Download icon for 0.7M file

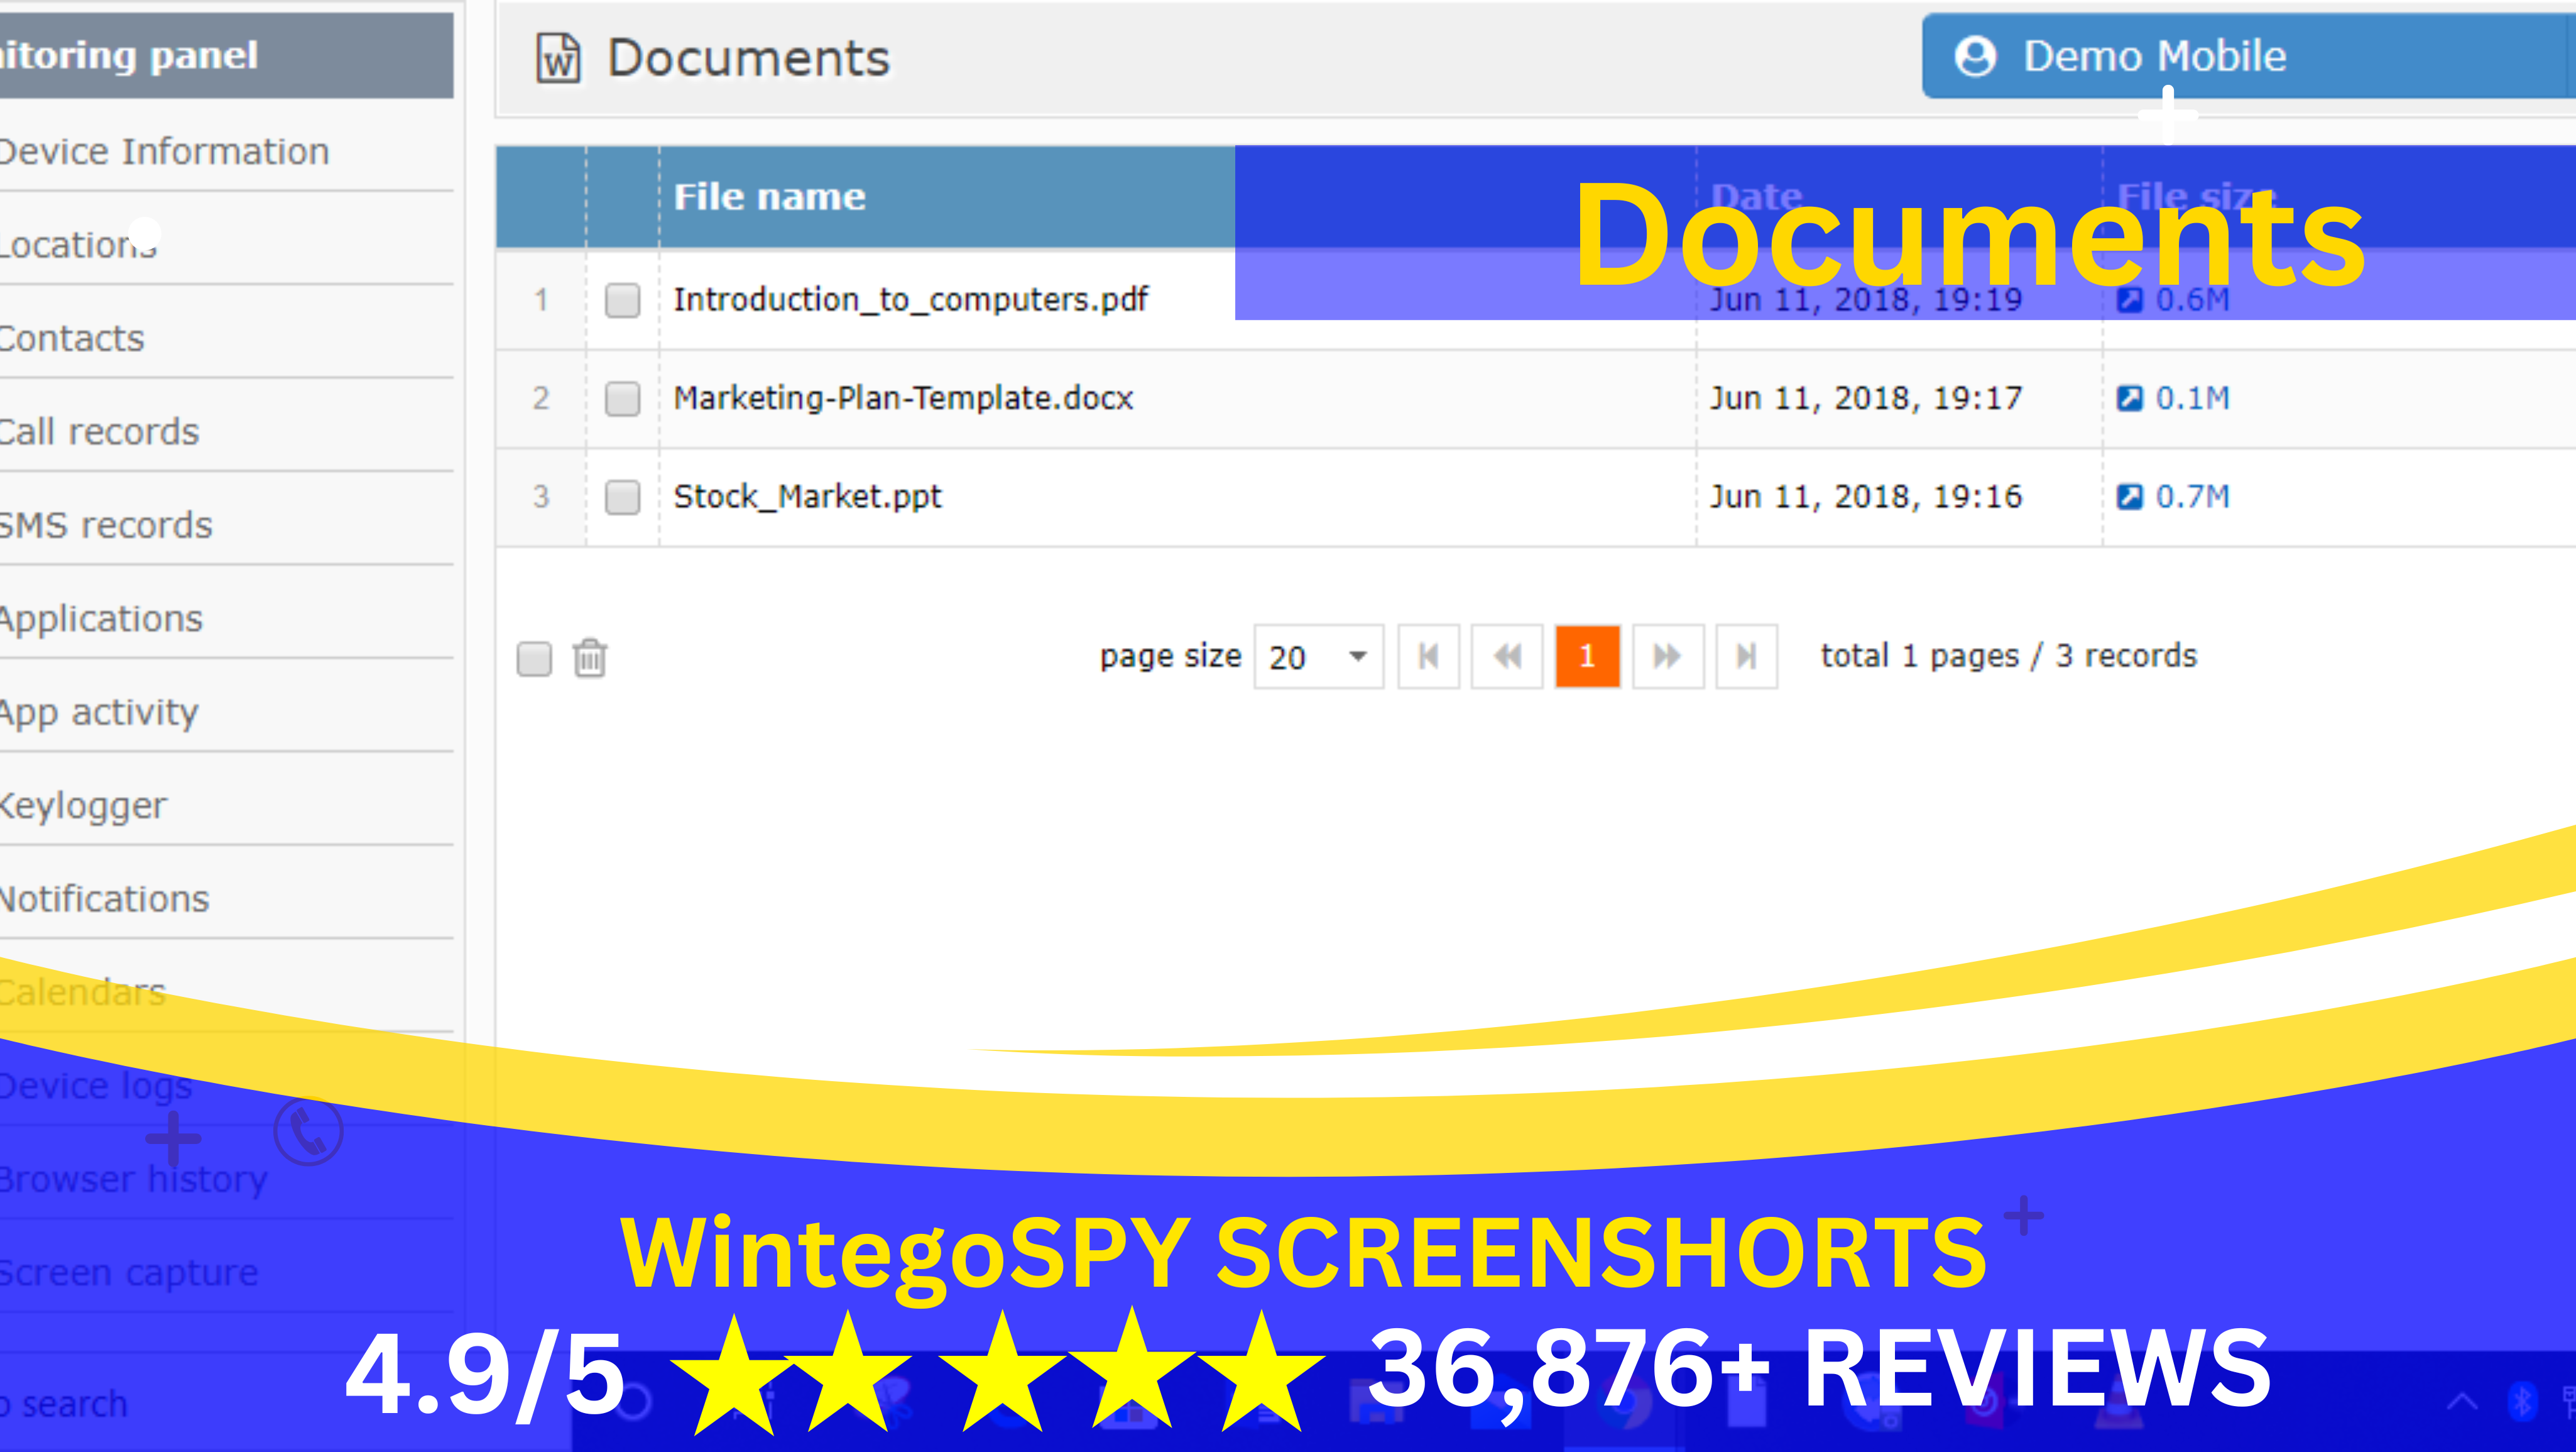click(2130, 497)
